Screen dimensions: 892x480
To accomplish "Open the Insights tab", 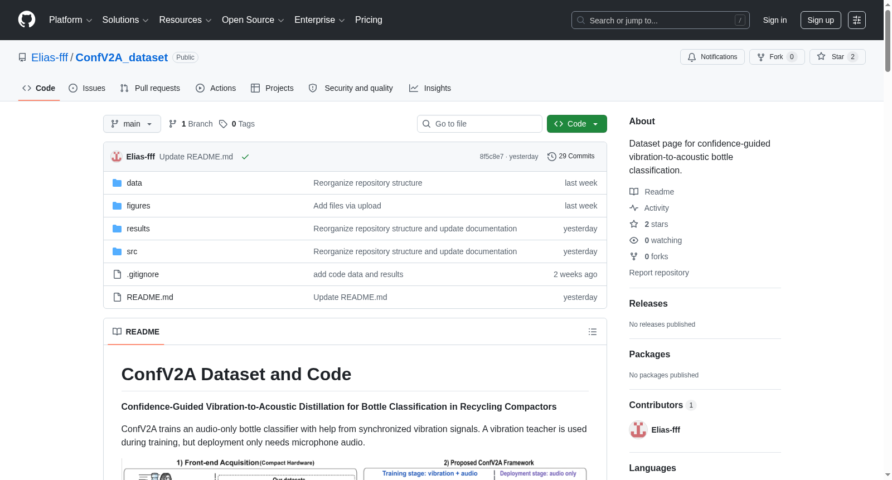I will (430, 88).
